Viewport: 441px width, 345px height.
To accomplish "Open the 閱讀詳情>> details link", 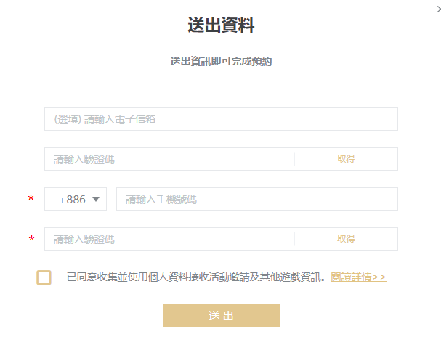I will click(358, 277).
